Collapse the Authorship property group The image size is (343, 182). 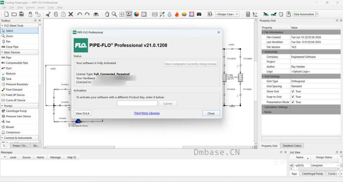263,52
